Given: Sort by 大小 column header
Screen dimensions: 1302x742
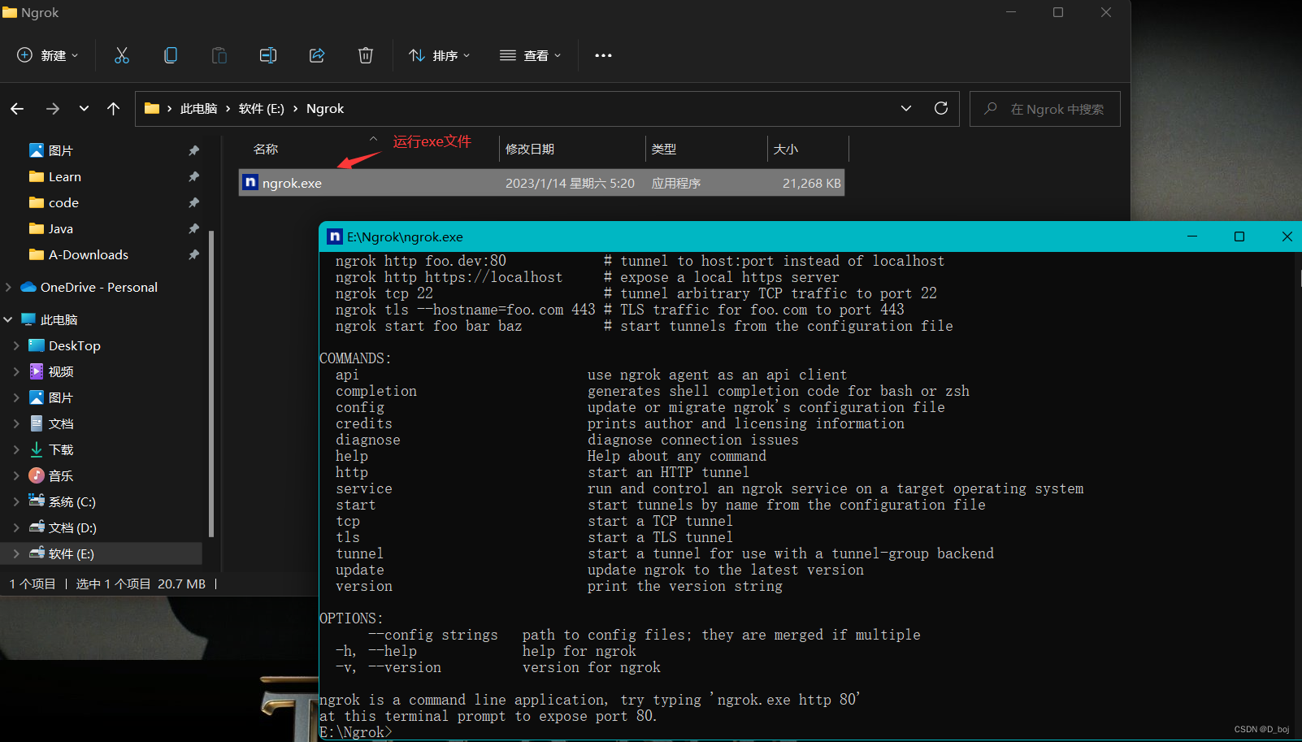Looking at the screenshot, I should [786, 149].
